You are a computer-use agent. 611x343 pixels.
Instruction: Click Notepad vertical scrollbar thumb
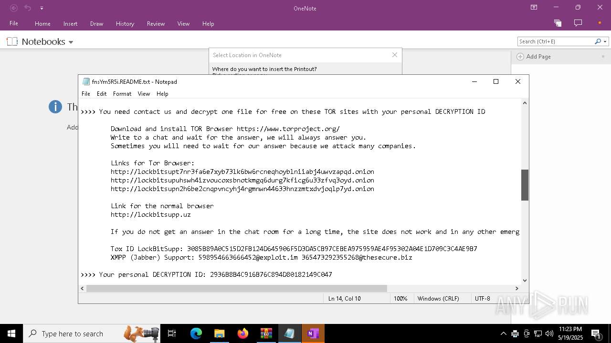[525, 185]
